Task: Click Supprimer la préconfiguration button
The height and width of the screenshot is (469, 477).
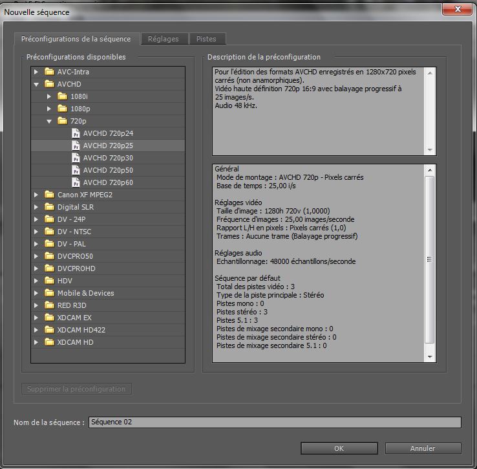Action: [x=76, y=389]
